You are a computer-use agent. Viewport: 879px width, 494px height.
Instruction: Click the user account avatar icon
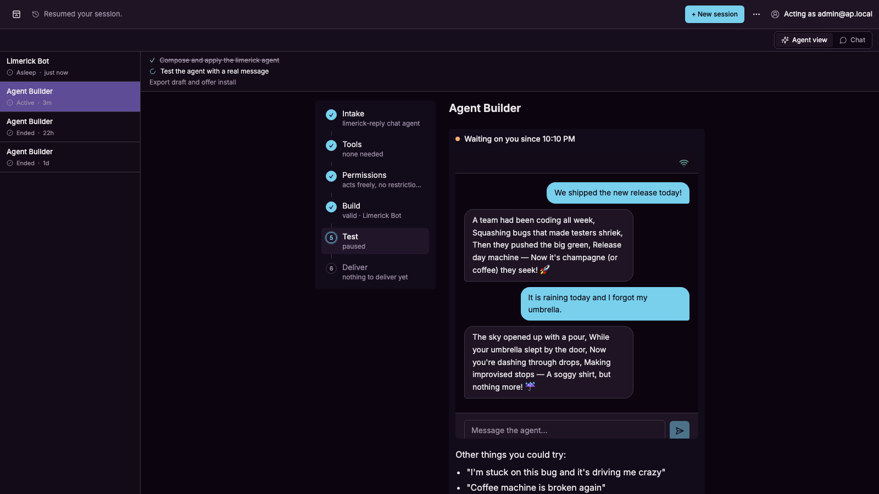775,14
